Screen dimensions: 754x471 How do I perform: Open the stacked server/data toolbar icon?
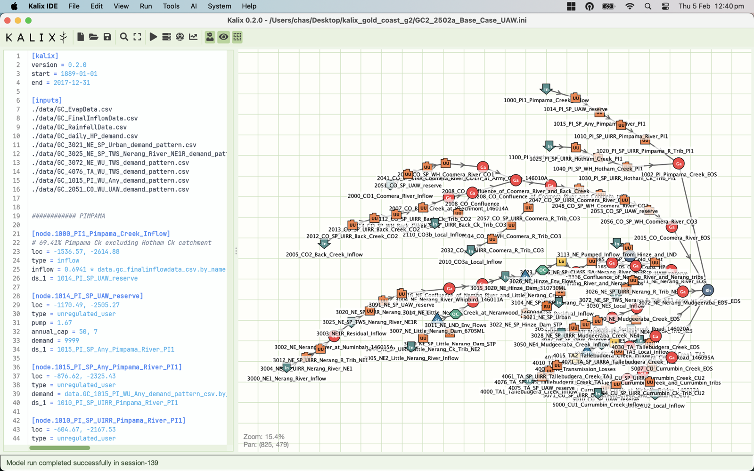click(166, 37)
